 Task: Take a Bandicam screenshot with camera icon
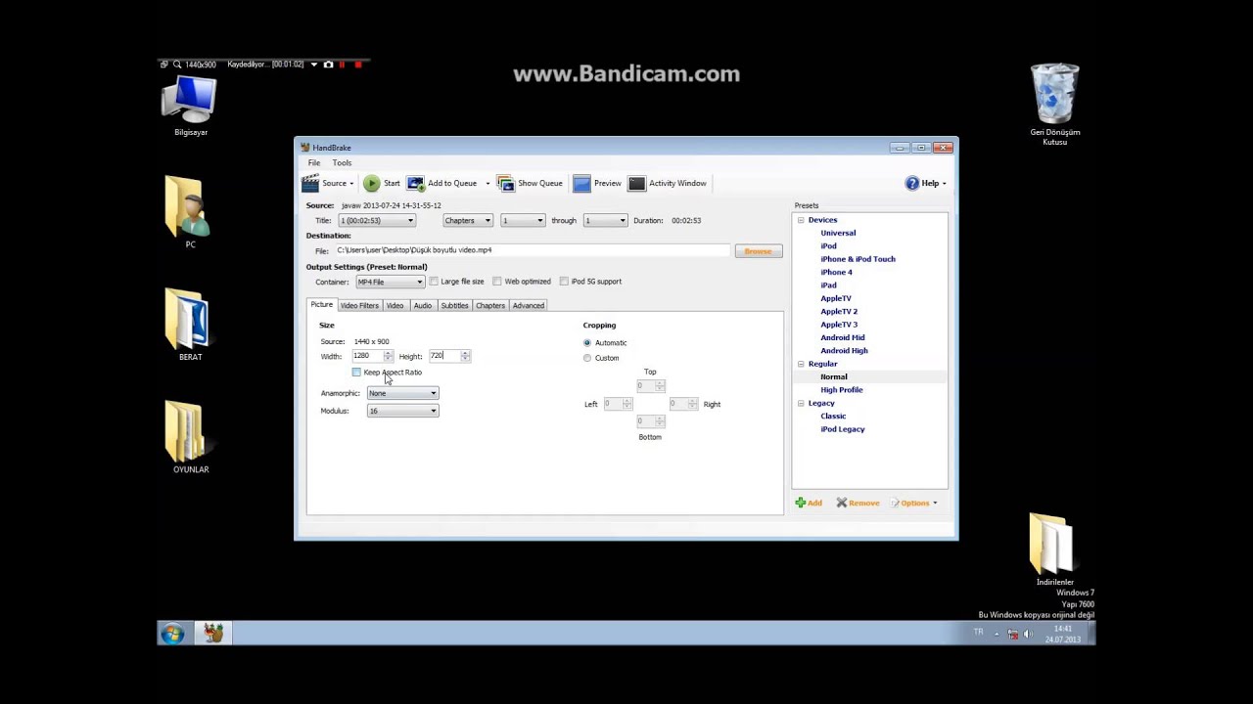pyautogui.click(x=329, y=65)
